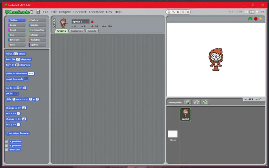This screenshot has height=168, width=269.
Task: Open the Interface menu
Action: click(x=96, y=12)
